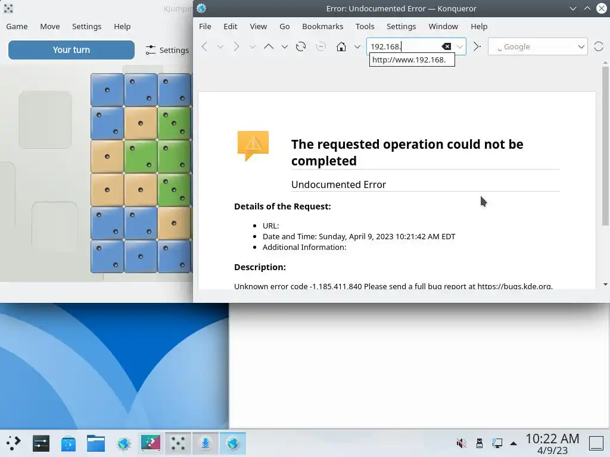
Task: Open the Dolphin file manager taskbar icon
Action: [96, 443]
